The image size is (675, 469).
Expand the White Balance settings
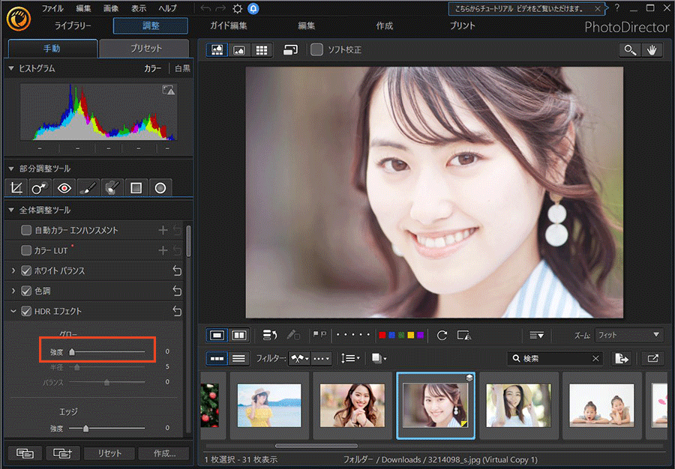coord(13,270)
